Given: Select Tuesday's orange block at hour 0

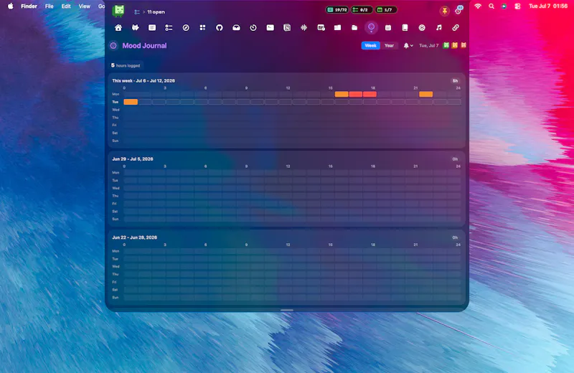Looking at the screenshot, I should coord(131,102).
